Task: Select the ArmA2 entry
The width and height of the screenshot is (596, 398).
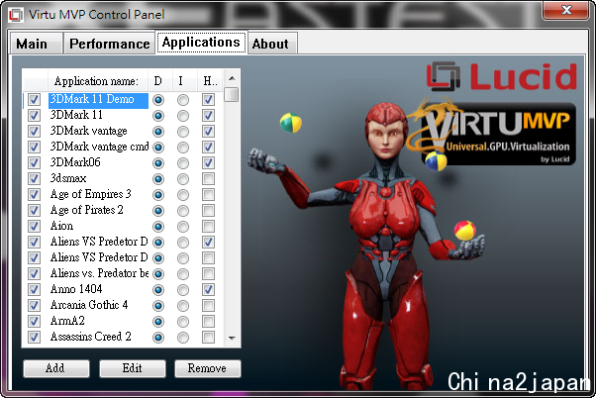Action: (67, 321)
